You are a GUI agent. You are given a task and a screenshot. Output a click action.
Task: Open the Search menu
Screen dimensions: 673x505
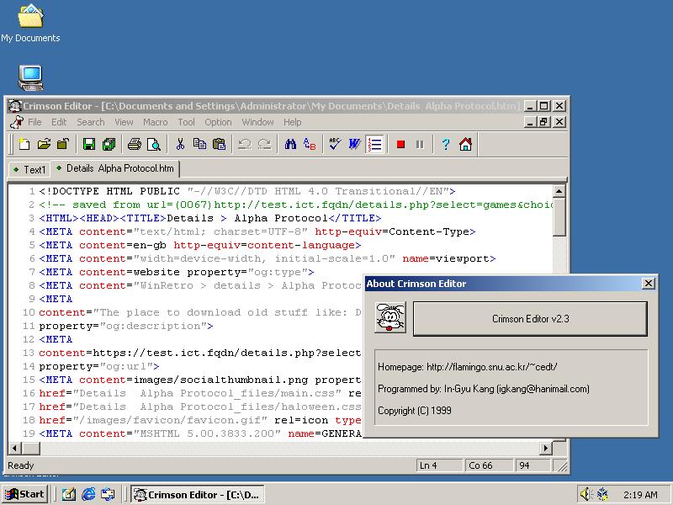(91, 122)
